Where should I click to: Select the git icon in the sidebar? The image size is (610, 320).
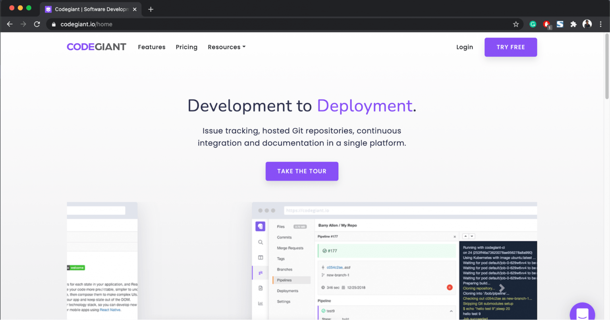click(261, 272)
